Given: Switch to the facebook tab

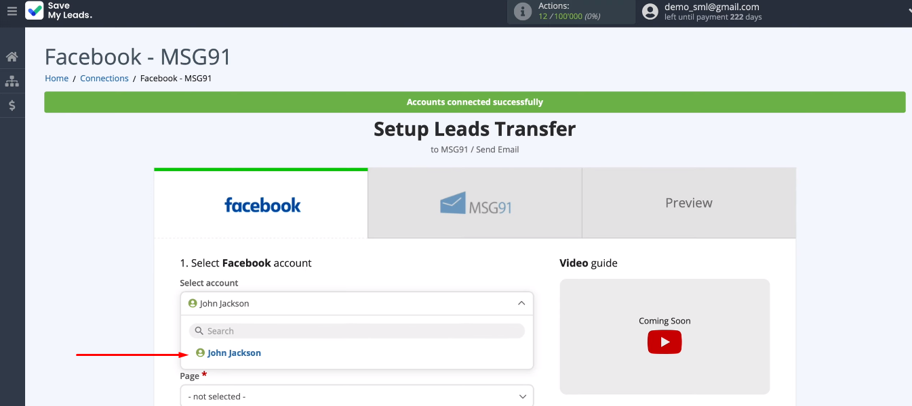Looking at the screenshot, I should pos(261,204).
